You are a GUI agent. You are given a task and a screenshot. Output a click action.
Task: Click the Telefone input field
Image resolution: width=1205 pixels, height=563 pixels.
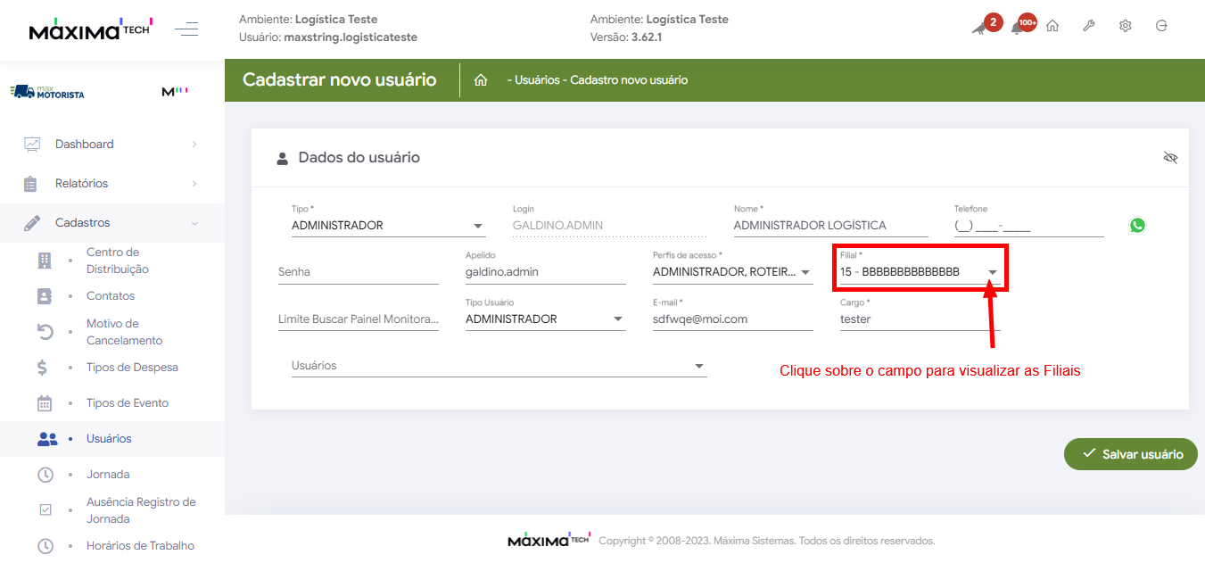point(1029,226)
